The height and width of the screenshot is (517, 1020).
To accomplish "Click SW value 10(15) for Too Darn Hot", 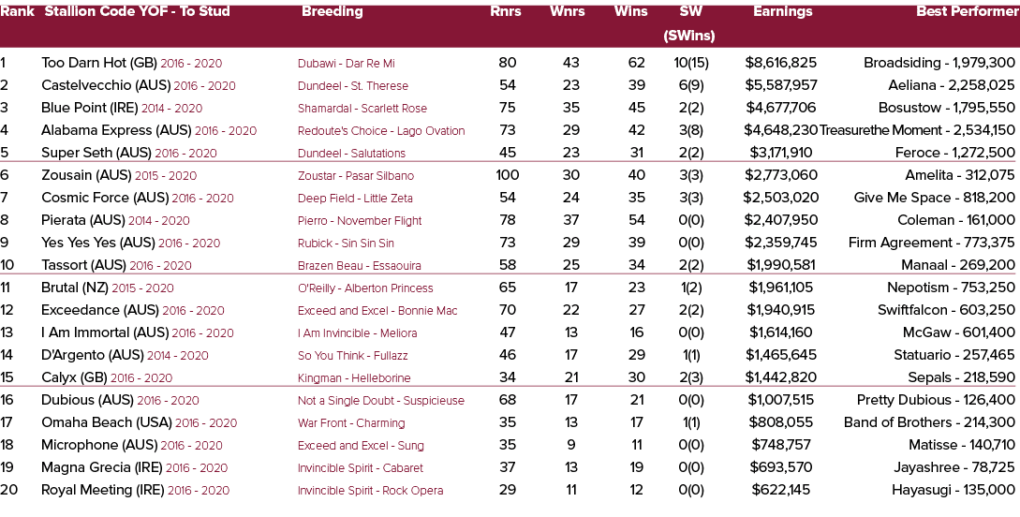I will (691, 63).
